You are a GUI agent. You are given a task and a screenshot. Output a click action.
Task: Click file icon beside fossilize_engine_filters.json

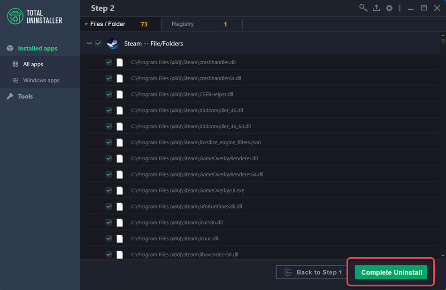coord(120,142)
